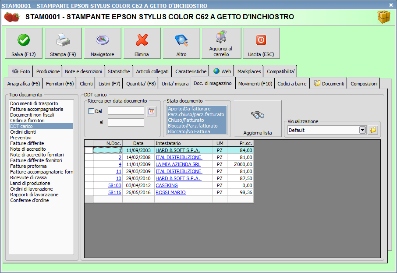Open the Altro magnifier button
The width and height of the screenshot is (397, 273).
(181, 43)
